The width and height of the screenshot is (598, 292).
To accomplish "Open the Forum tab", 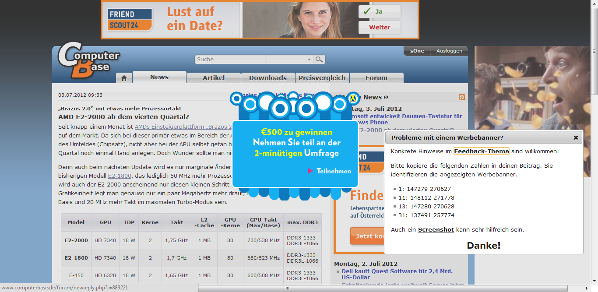I will 376,78.
